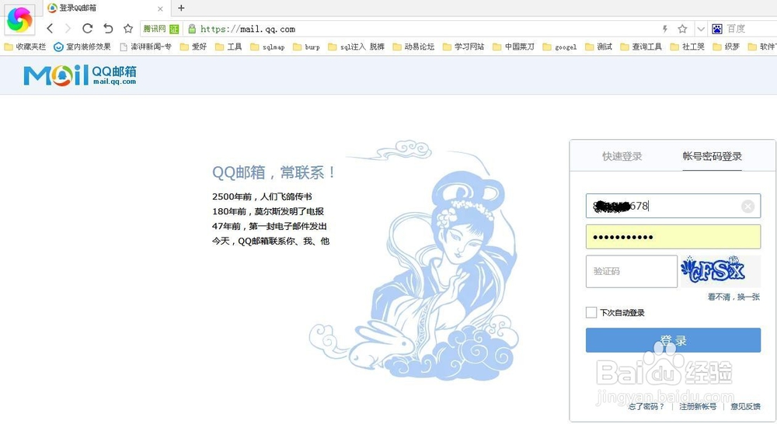
Task: Open the 工具 bookmark folder
Action: [x=228, y=47]
